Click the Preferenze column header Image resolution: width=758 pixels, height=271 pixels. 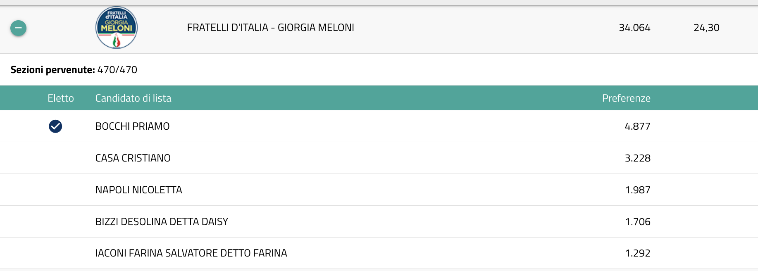[626, 98]
